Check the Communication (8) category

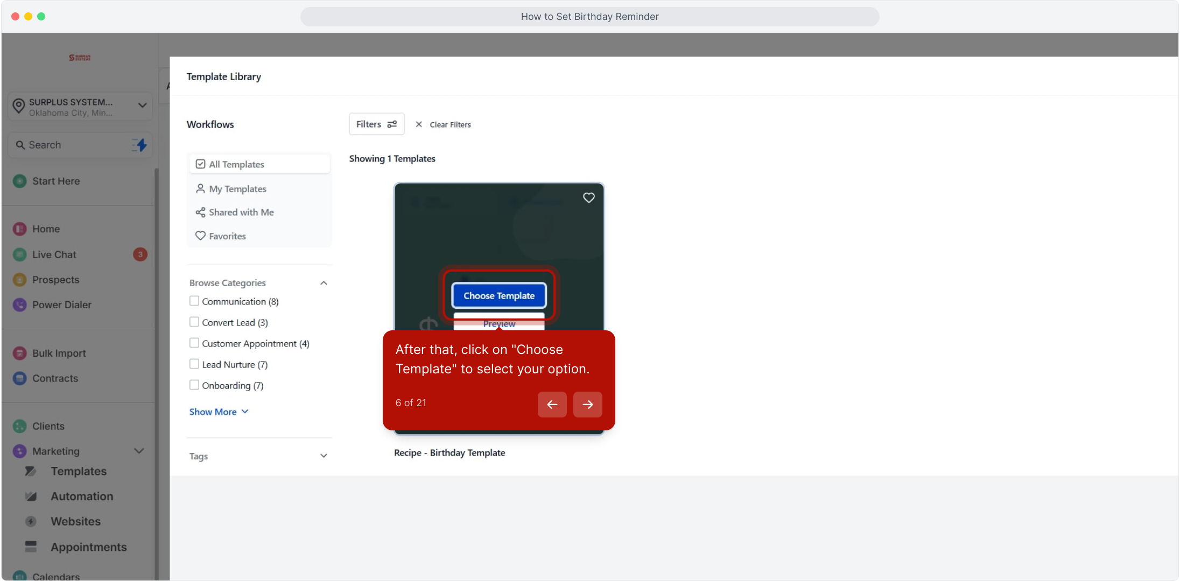click(194, 301)
